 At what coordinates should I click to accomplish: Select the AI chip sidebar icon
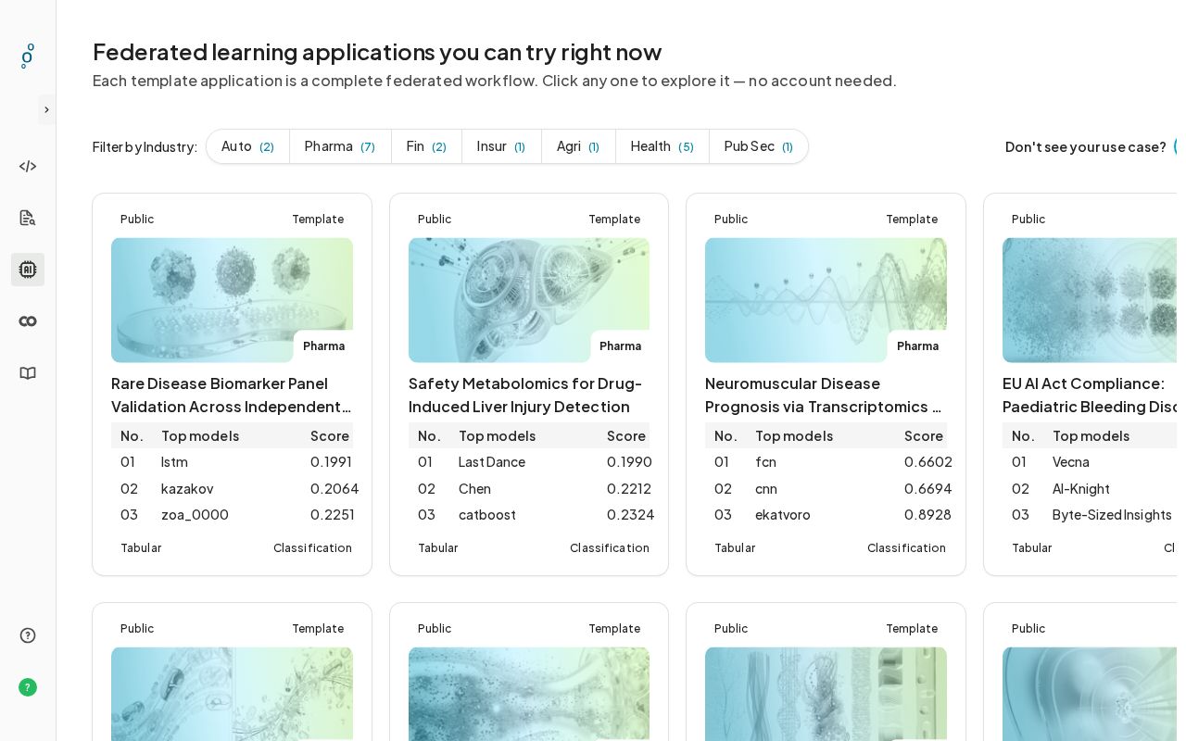click(28, 270)
